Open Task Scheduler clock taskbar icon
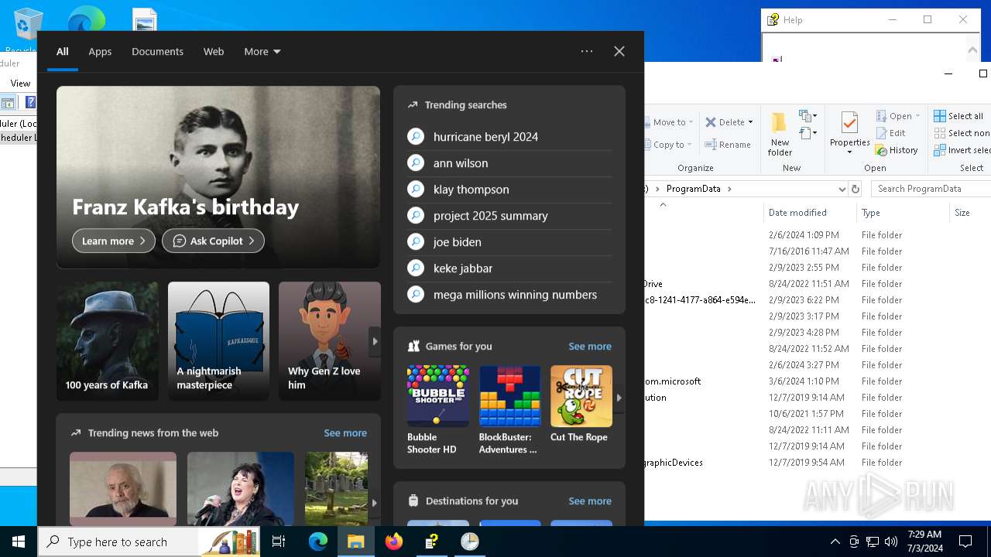 [470, 542]
